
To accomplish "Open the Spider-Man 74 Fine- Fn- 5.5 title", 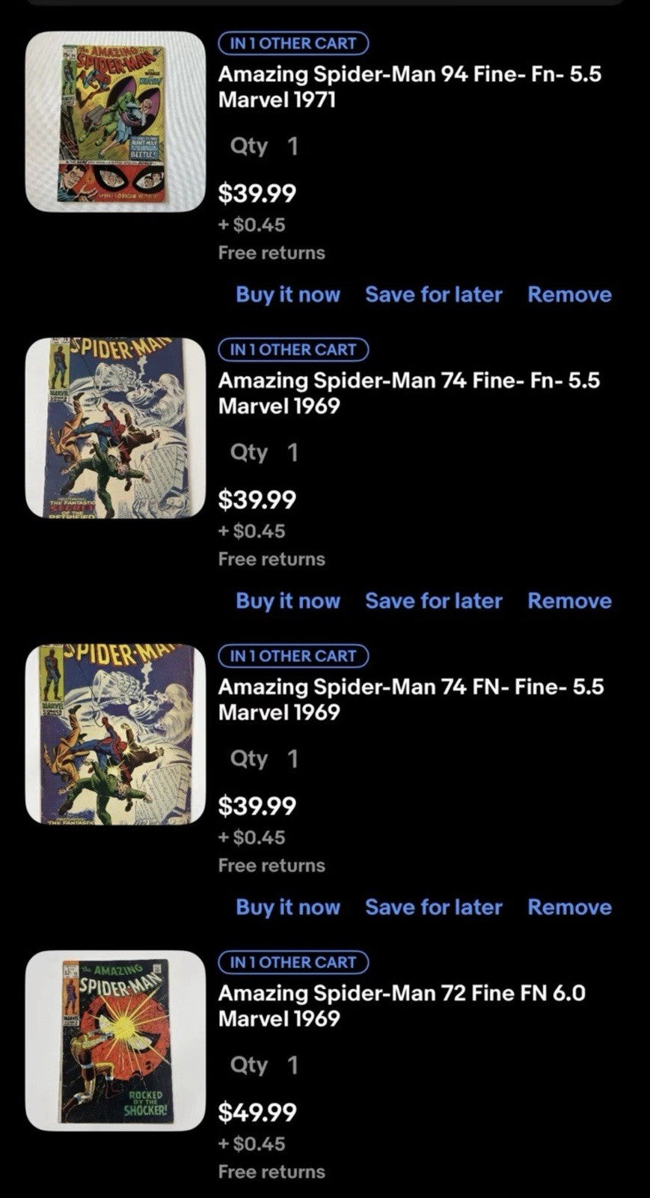I will [x=408, y=393].
